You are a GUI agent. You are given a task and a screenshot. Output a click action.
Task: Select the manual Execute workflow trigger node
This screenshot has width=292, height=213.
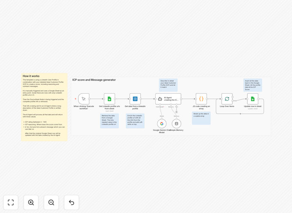click(84, 99)
